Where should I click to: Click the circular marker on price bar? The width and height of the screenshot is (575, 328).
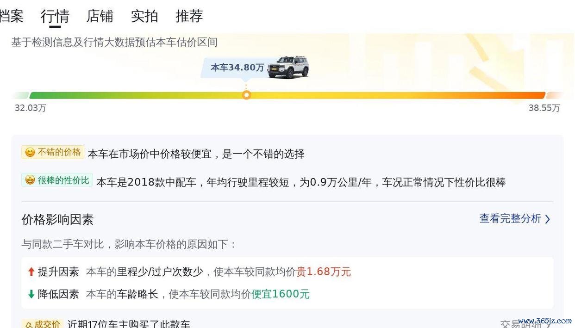[247, 95]
